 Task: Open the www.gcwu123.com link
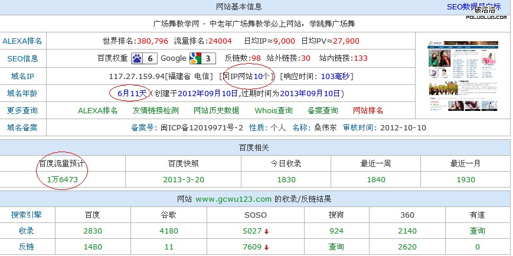[x=234, y=199]
